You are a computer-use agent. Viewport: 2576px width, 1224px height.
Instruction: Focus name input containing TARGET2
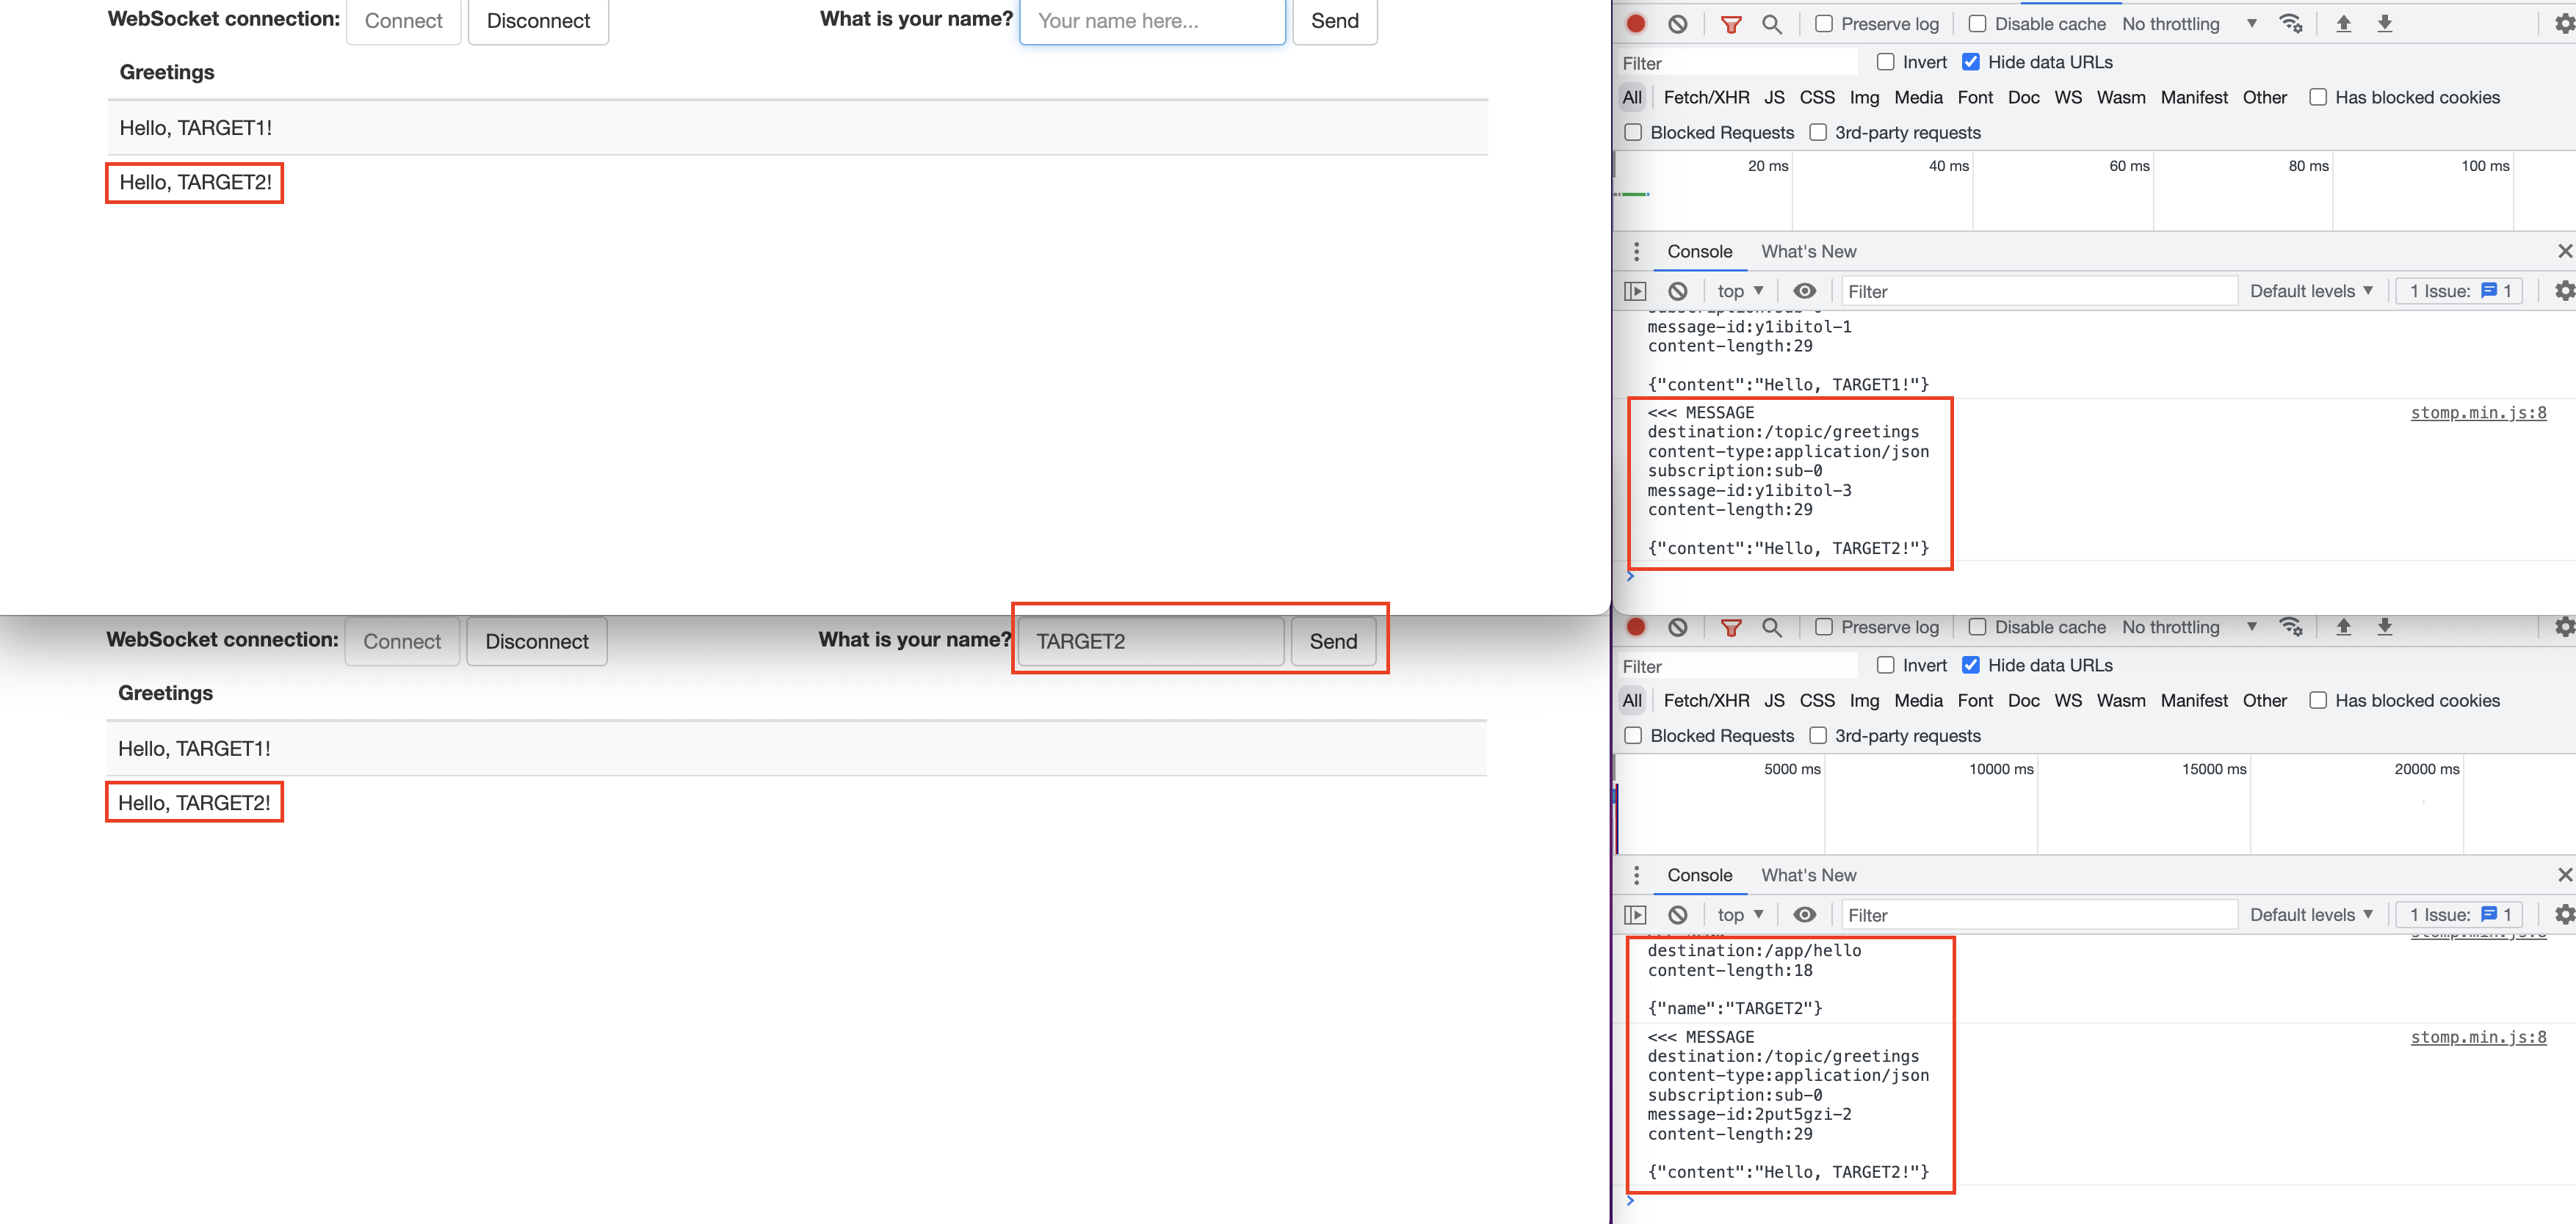pos(1151,641)
